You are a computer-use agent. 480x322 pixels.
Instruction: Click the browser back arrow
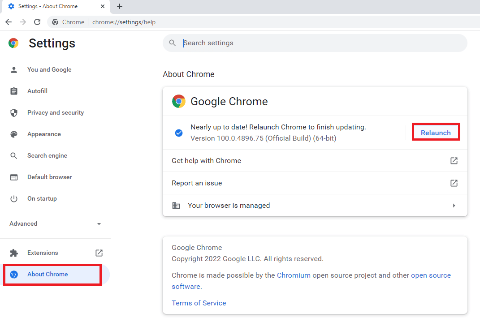click(8, 21)
